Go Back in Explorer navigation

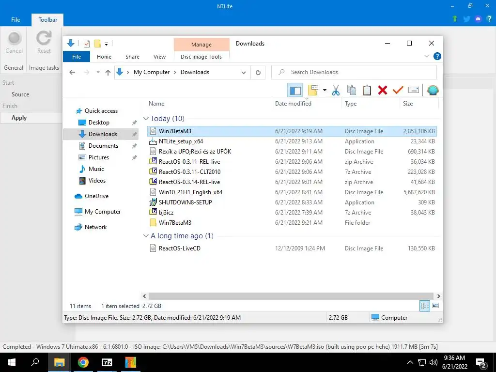coord(72,73)
